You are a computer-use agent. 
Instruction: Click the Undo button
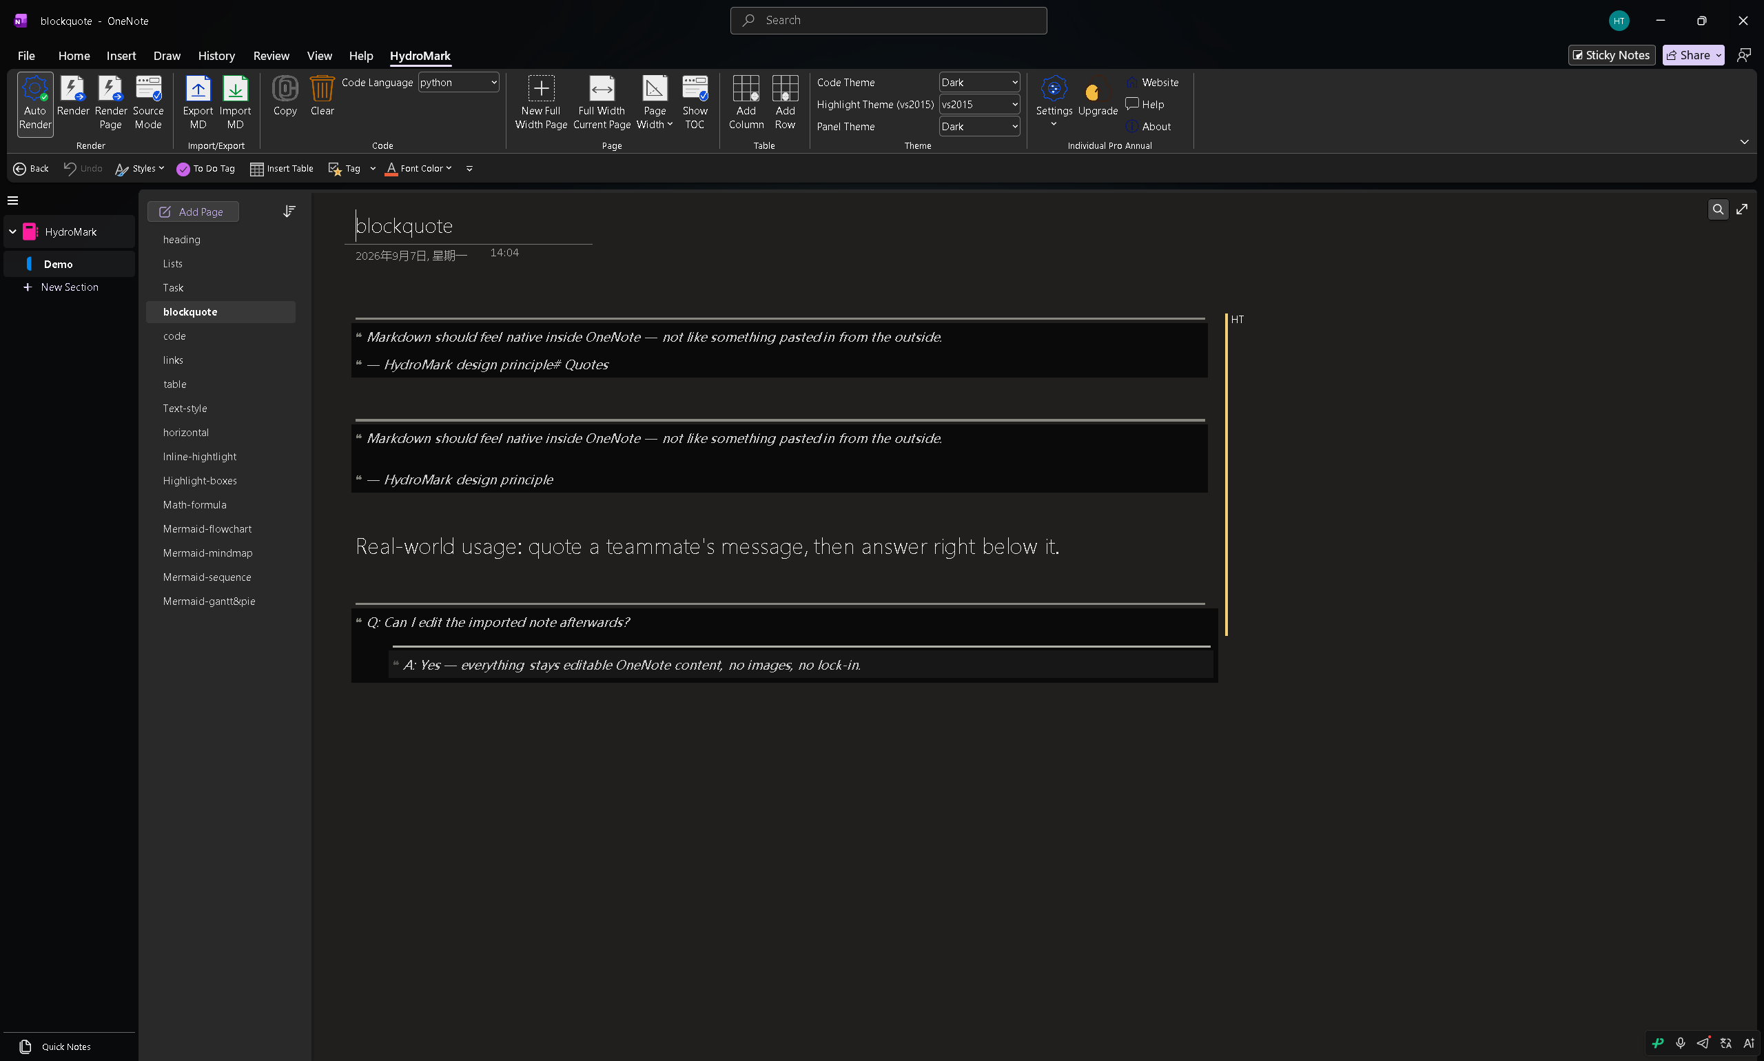(x=83, y=169)
